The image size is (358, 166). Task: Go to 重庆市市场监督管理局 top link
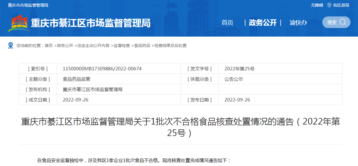(28, 5)
